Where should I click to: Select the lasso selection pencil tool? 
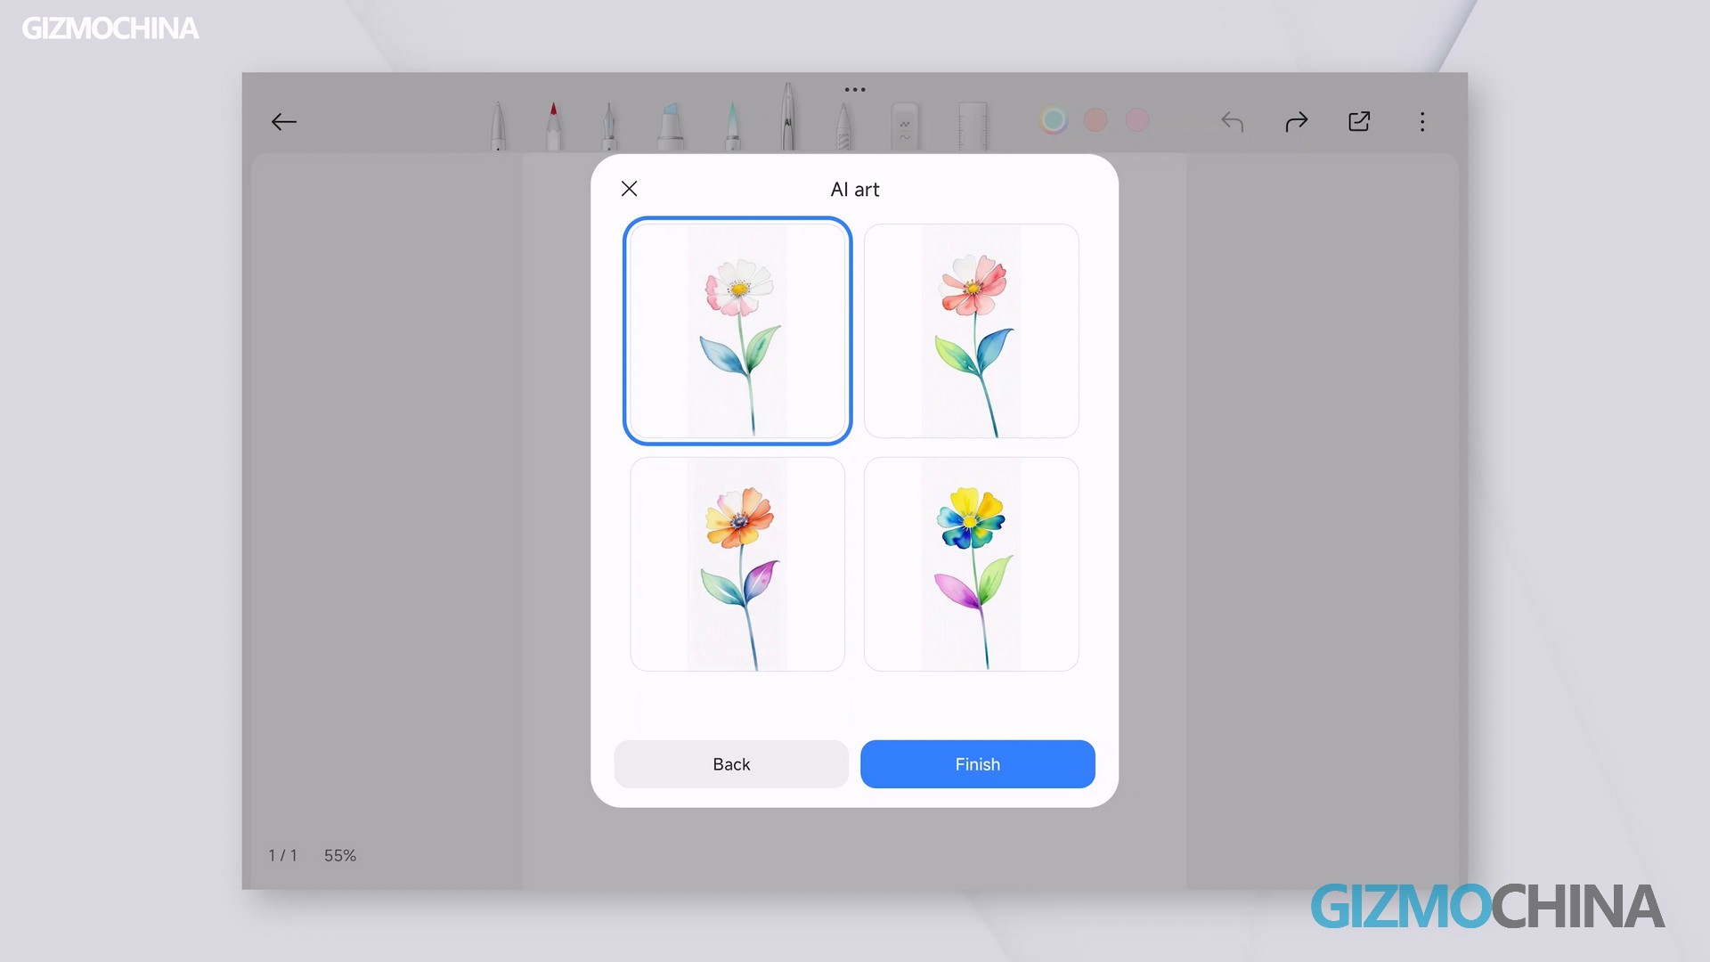click(x=843, y=126)
